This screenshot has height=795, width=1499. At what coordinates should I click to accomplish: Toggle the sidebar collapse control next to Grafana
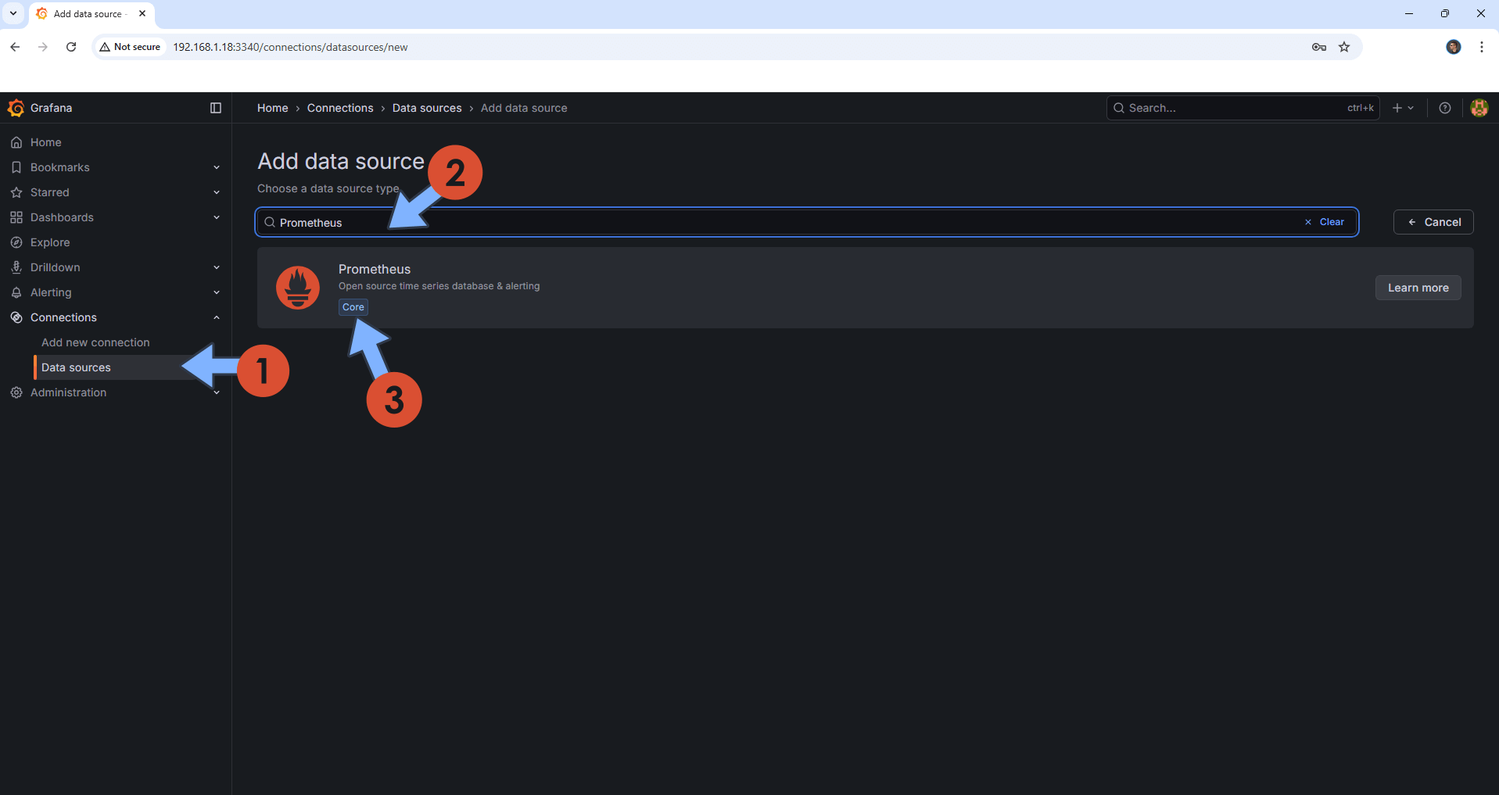pos(216,108)
